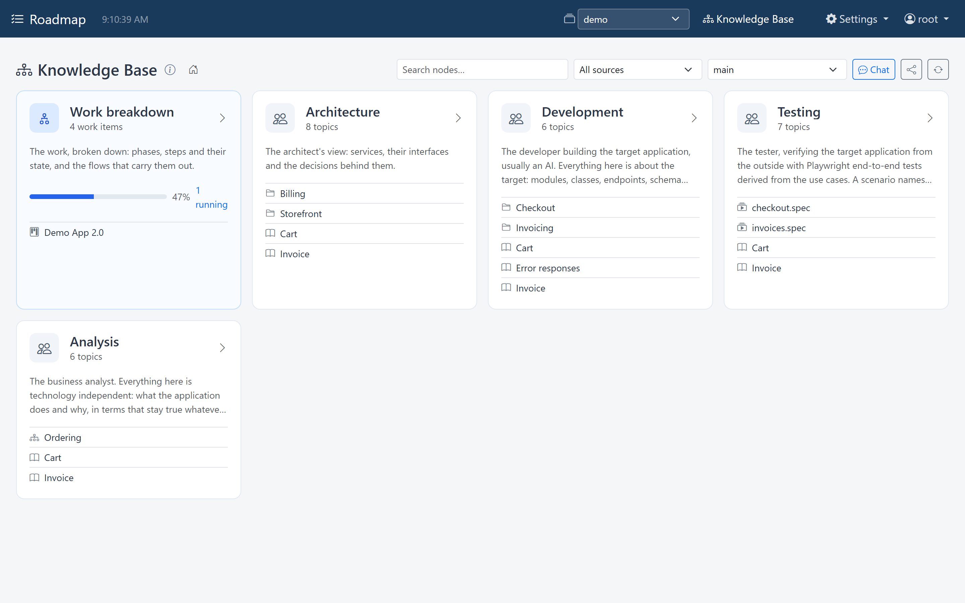Screen dimensions: 965x603
Task: Refresh the knowledge base with reload icon
Action: coord(938,70)
